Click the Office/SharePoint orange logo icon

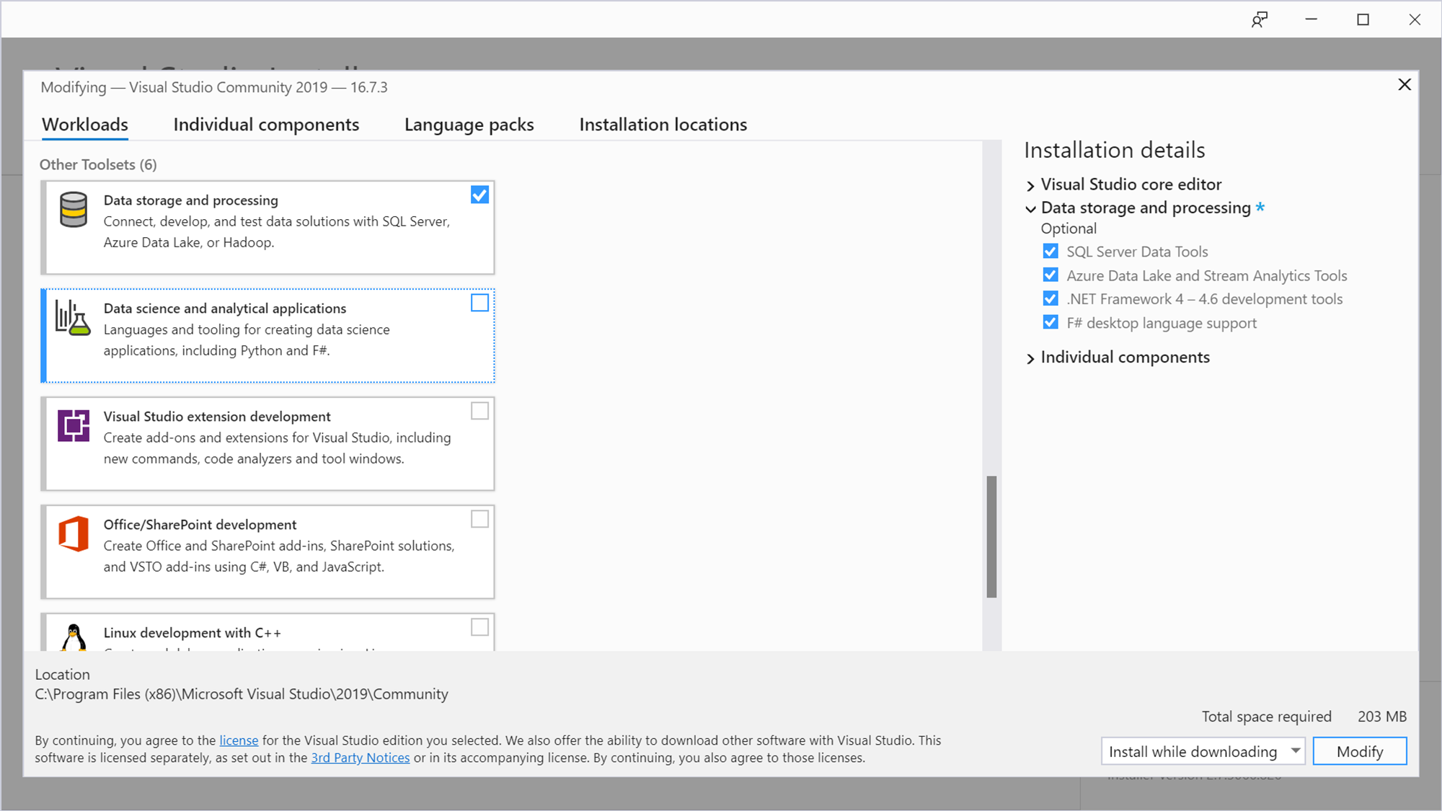[x=73, y=534]
